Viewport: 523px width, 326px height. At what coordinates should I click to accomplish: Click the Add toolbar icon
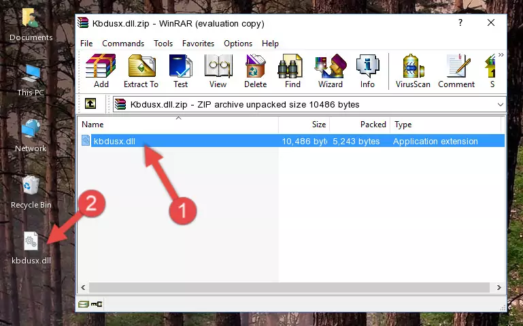pyautogui.click(x=101, y=71)
